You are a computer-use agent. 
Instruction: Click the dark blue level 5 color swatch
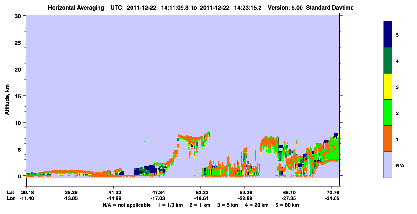click(x=388, y=35)
